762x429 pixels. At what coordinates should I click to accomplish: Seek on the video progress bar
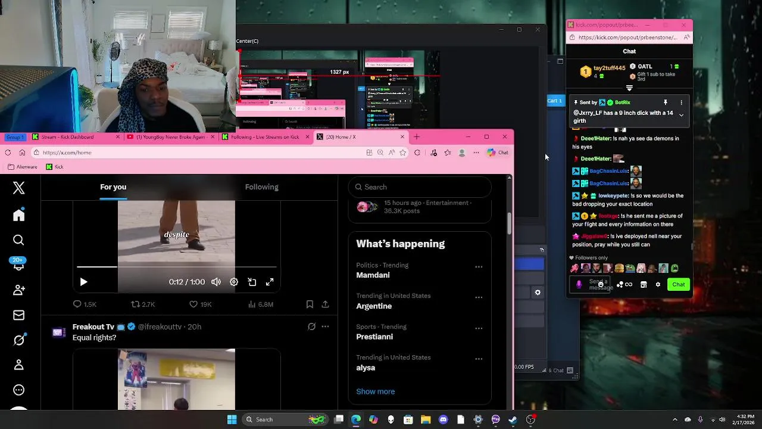tap(176, 267)
